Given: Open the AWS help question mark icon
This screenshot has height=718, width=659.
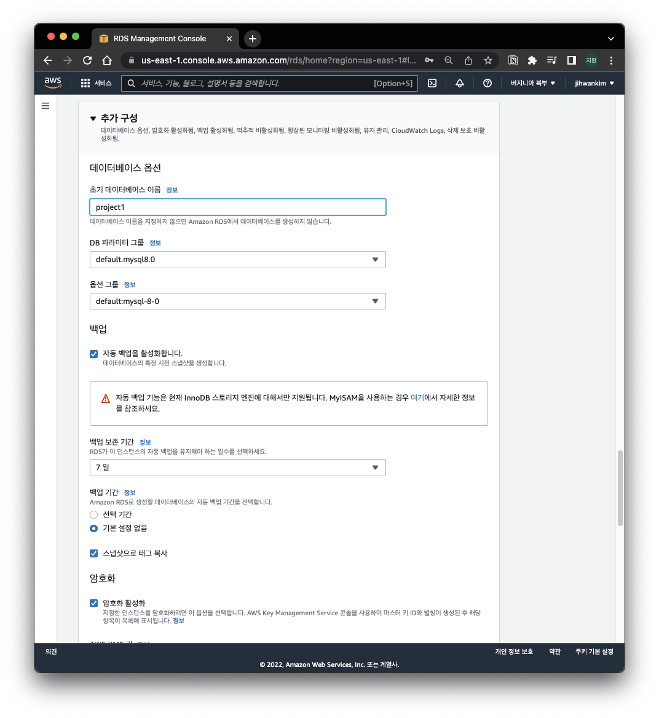Looking at the screenshot, I should (x=487, y=83).
